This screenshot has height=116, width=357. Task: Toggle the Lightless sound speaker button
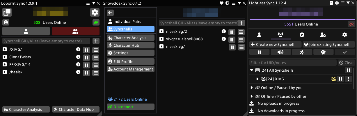(x=281, y=52)
